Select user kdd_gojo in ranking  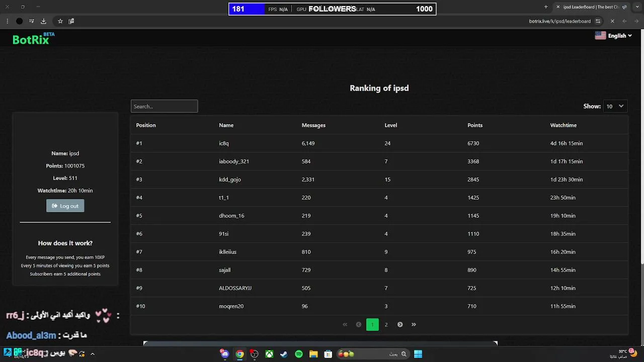point(230,179)
